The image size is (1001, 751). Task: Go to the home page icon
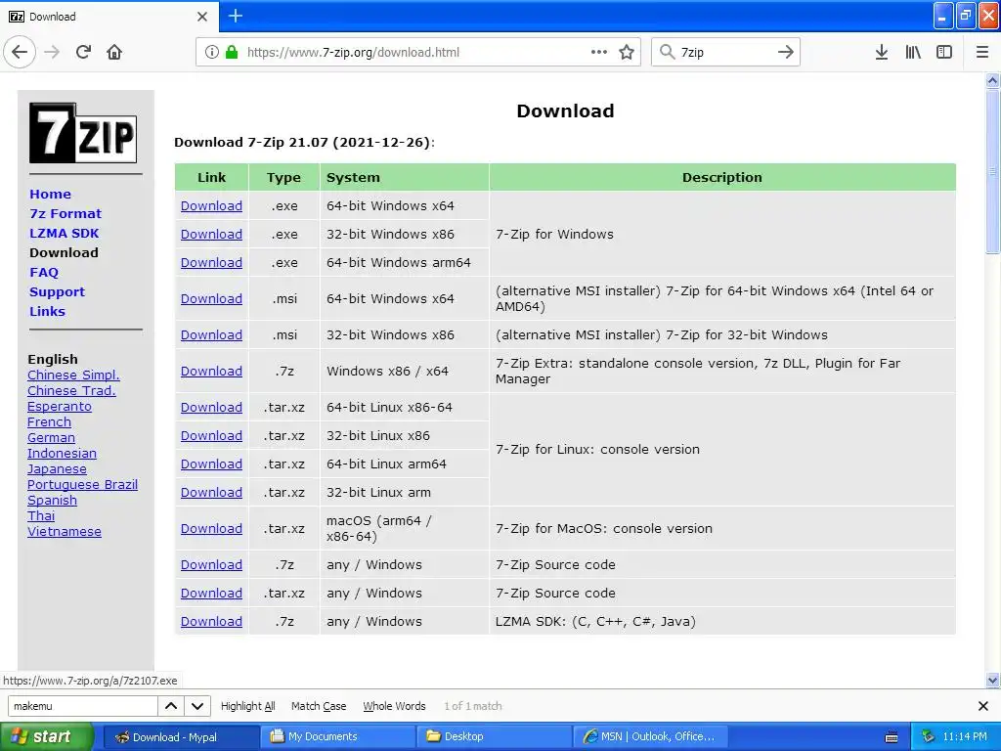[114, 52]
